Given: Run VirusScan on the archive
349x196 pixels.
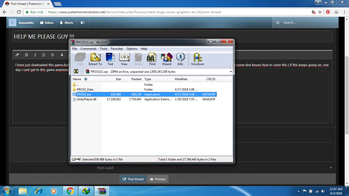Looking at the screenshot, I should click(x=198, y=59).
